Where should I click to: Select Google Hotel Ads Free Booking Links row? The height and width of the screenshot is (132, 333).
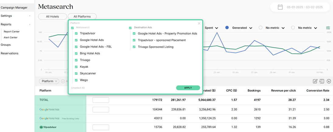point(59,118)
